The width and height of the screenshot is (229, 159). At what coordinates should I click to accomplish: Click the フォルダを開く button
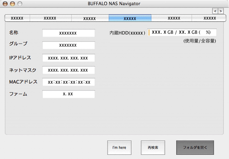(195, 148)
